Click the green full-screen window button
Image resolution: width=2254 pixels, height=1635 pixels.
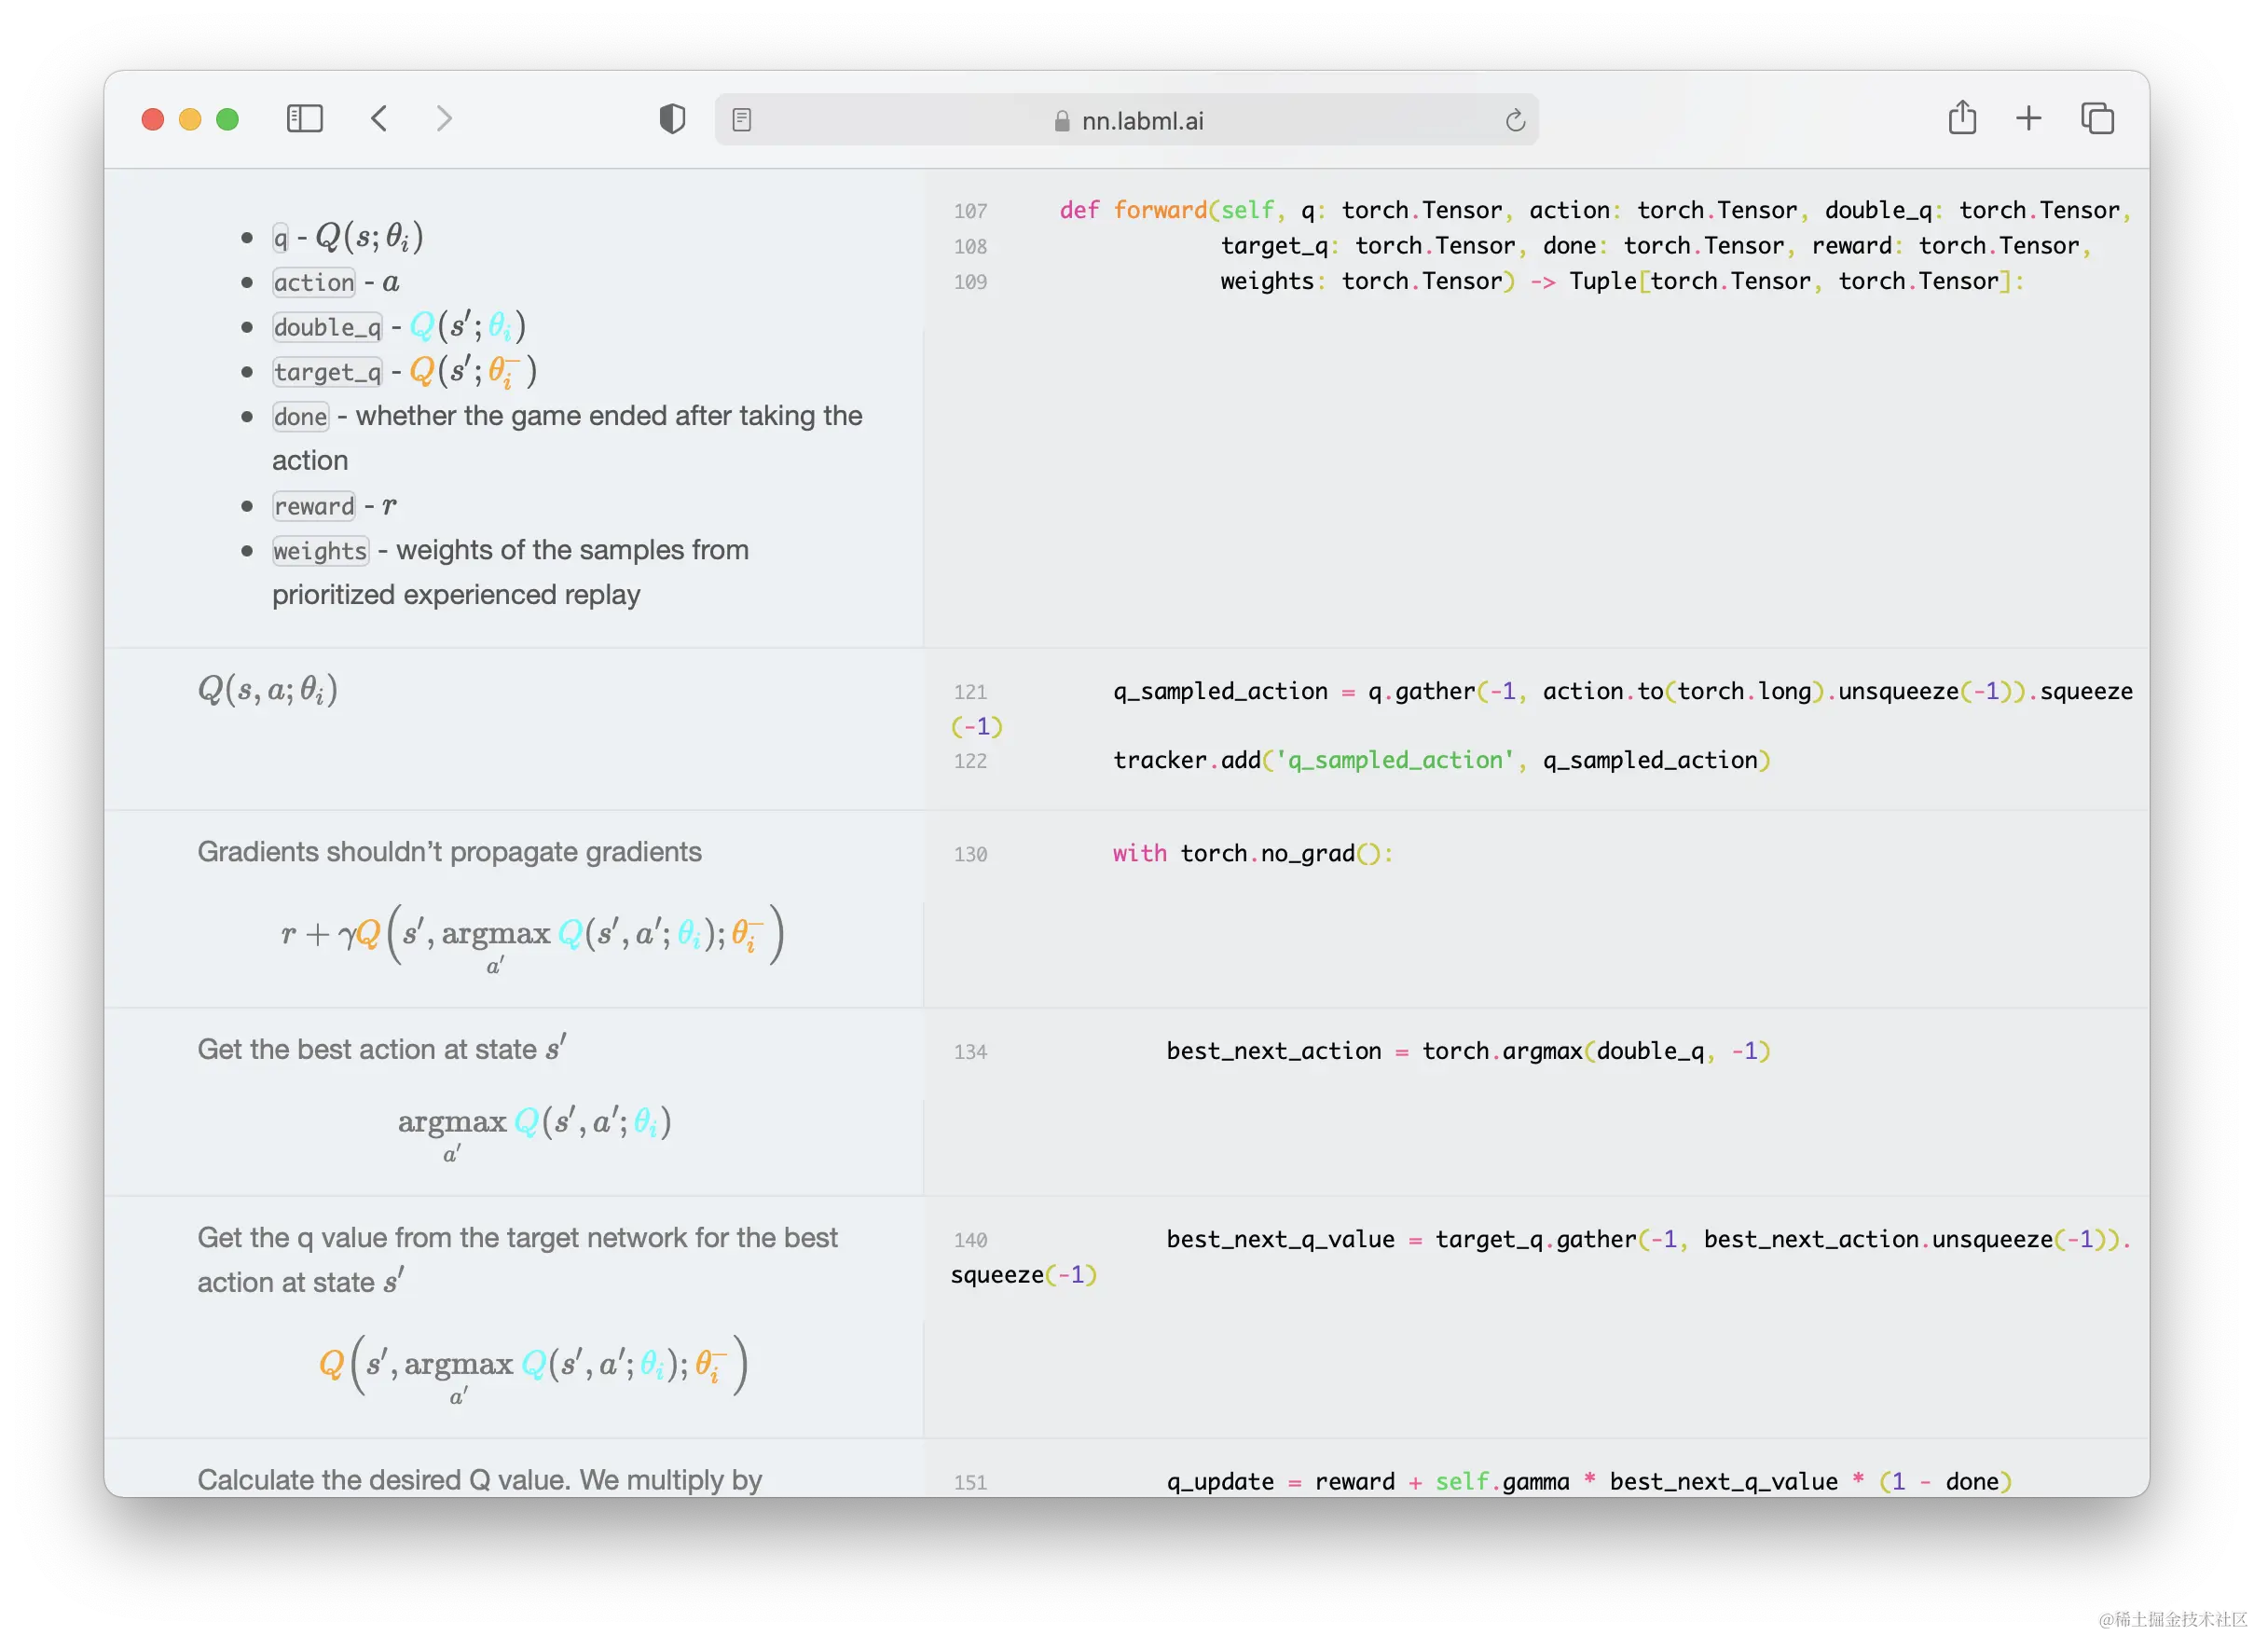click(227, 119)
